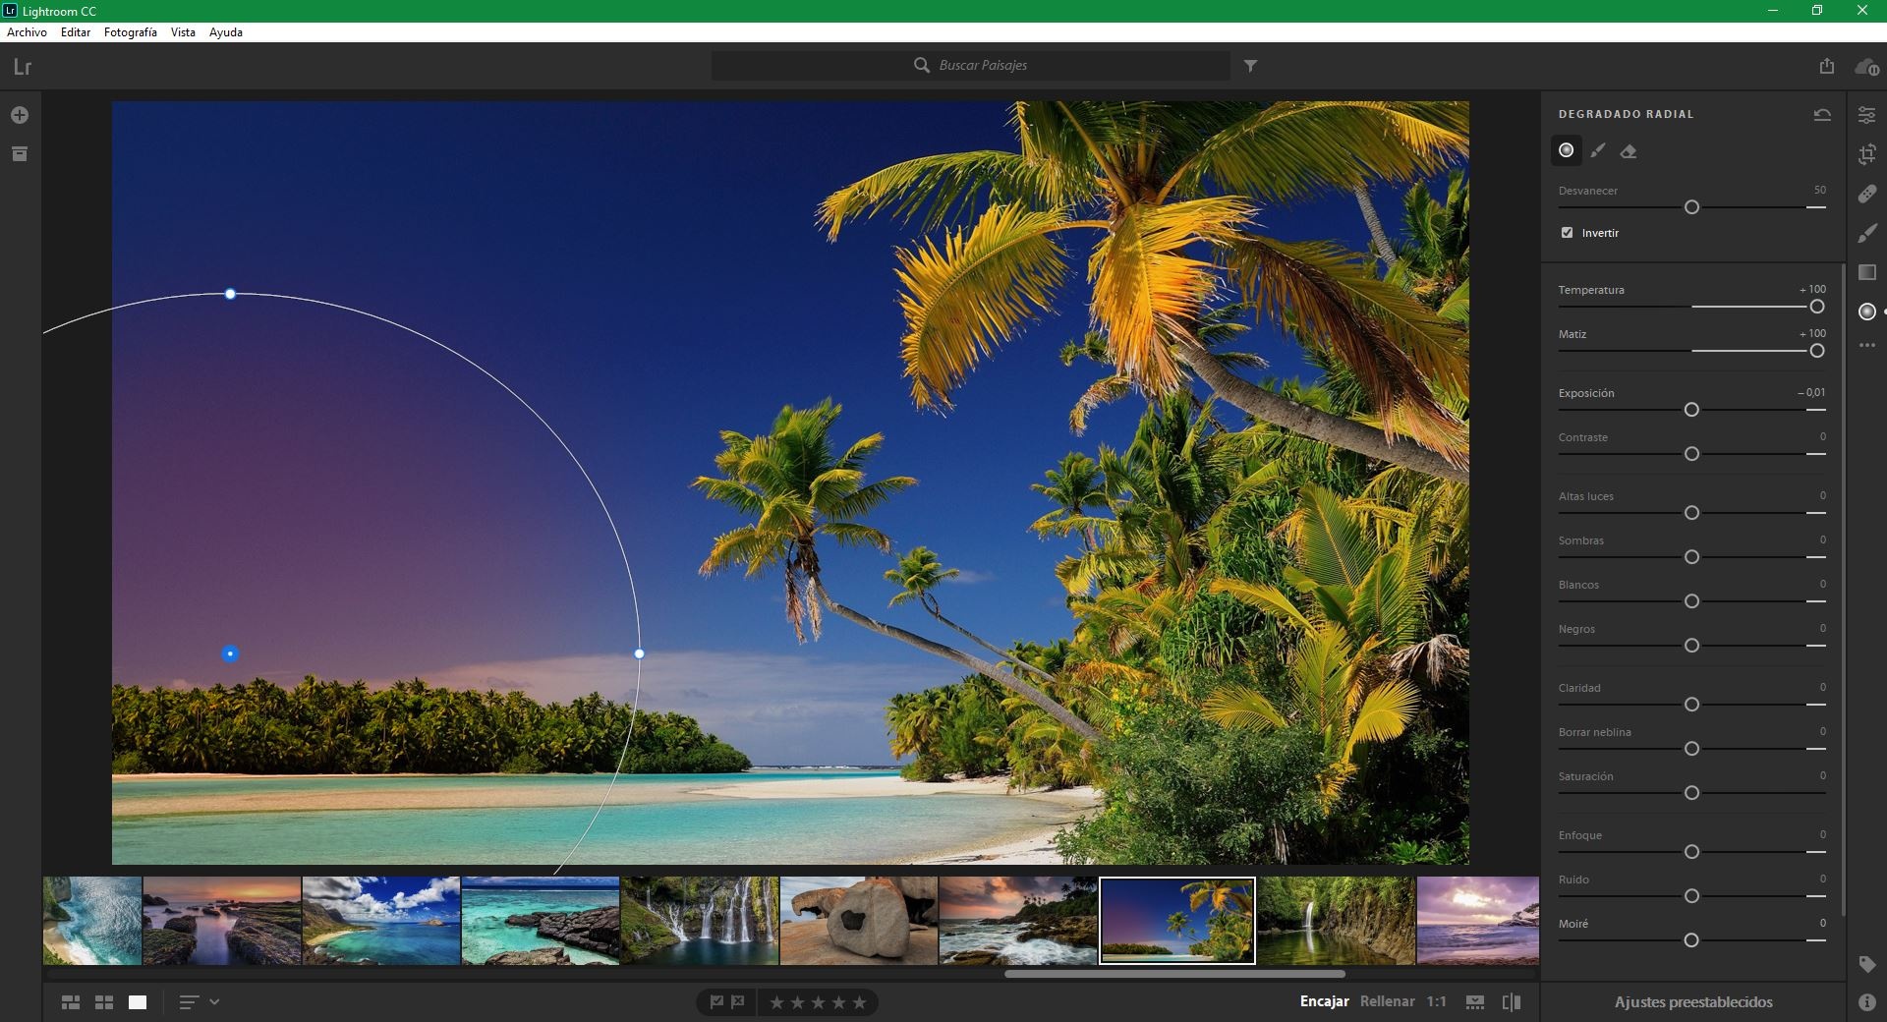Select the waterfall thumbnail in filmstrip
The height and width of the screenshot is (1022, 1887).
[700, 921]
